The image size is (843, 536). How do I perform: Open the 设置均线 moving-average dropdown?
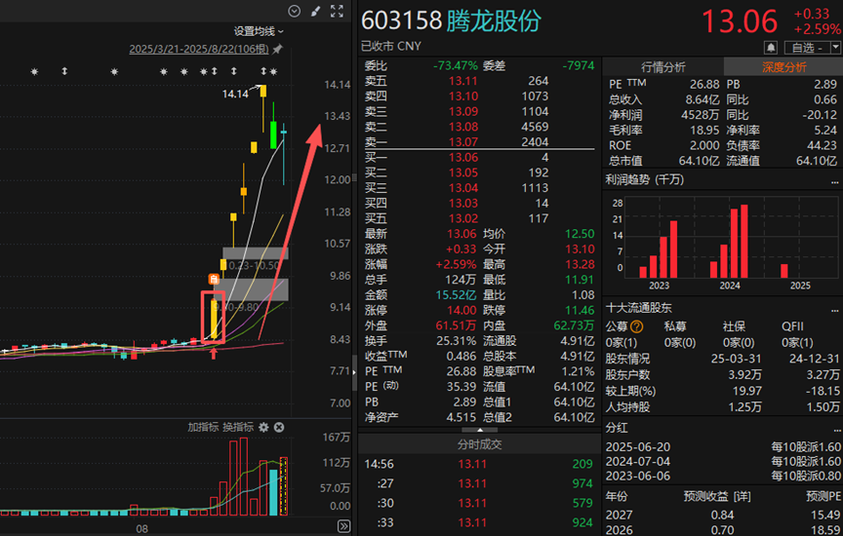click(259, 31)
